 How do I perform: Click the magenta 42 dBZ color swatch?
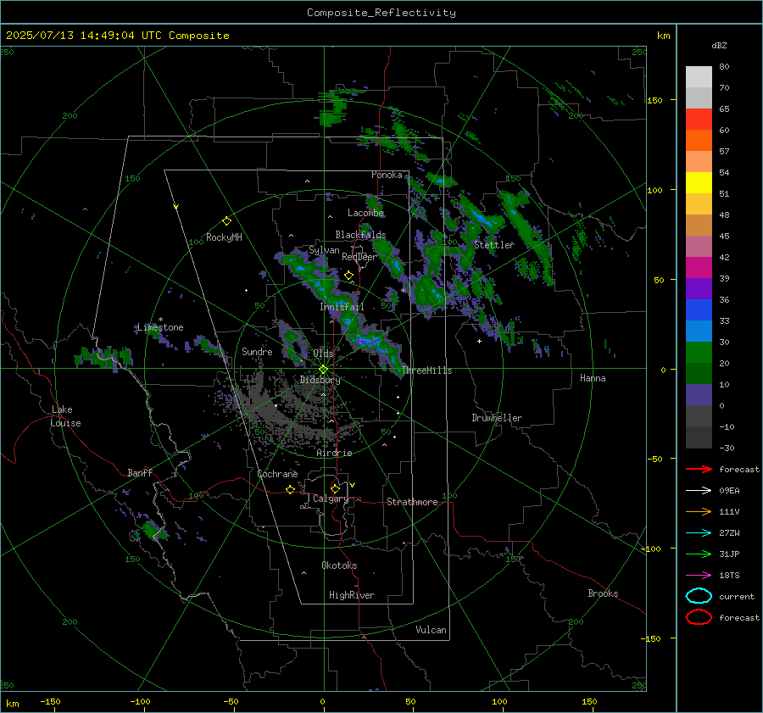pos(699,267)
